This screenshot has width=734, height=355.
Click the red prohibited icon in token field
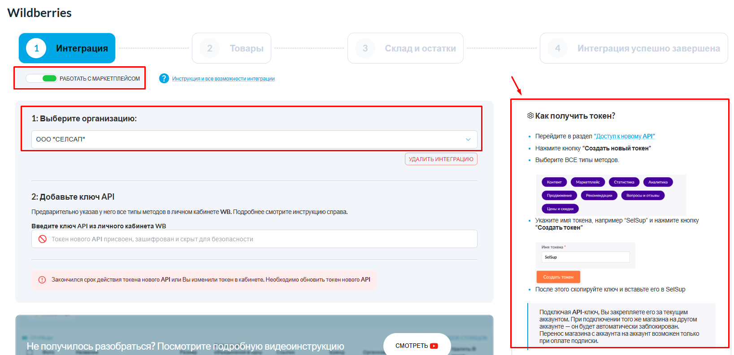tap(43, 239)
